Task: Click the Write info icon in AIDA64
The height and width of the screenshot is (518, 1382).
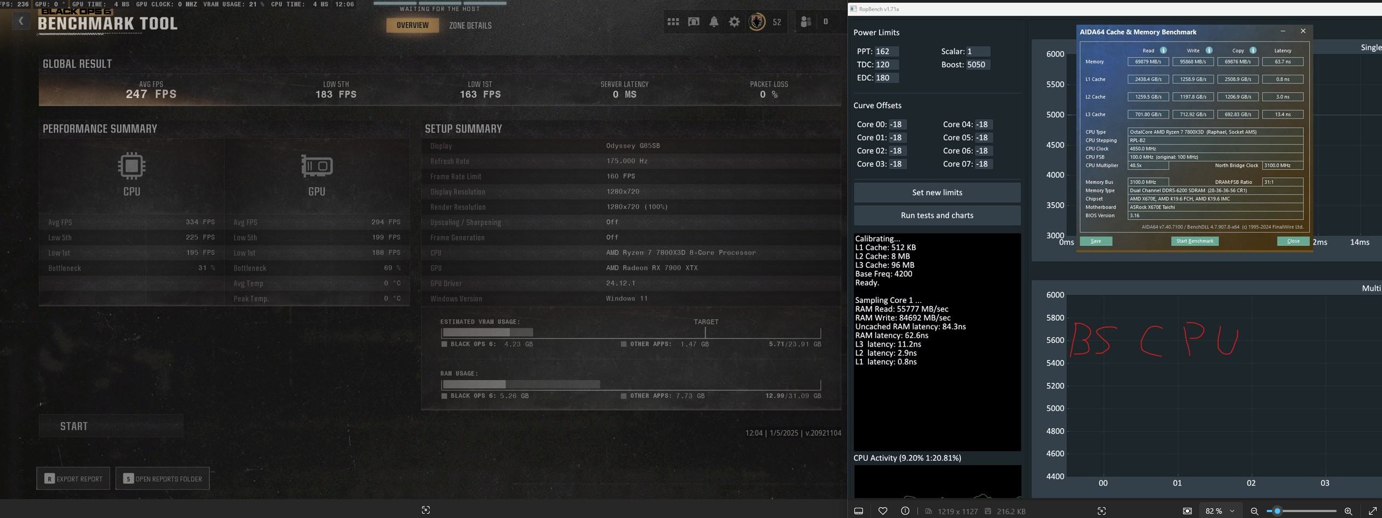Action: pyautogui.click(x=1209, y=50)
